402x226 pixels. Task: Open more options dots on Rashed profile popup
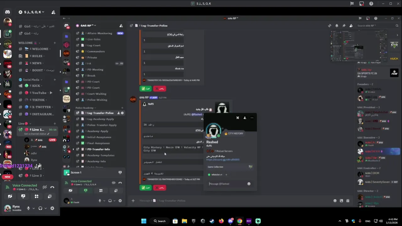click(x=252, y=118)
